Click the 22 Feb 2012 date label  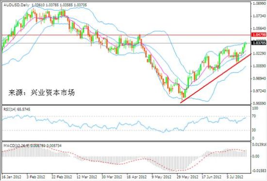tap(62, 177)
